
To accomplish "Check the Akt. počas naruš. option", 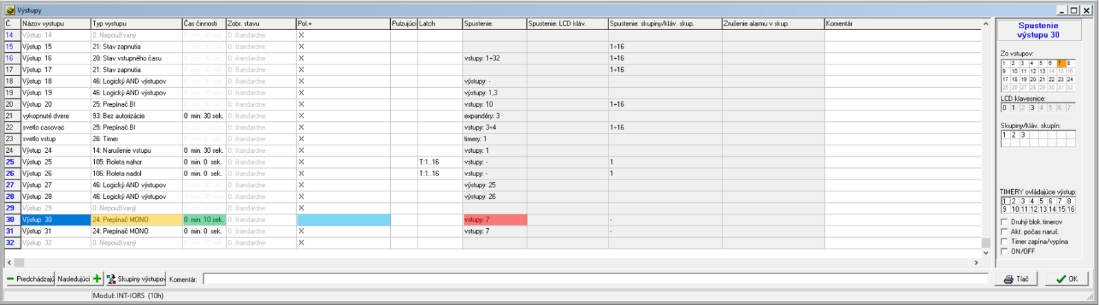I will pos(1004,232).
